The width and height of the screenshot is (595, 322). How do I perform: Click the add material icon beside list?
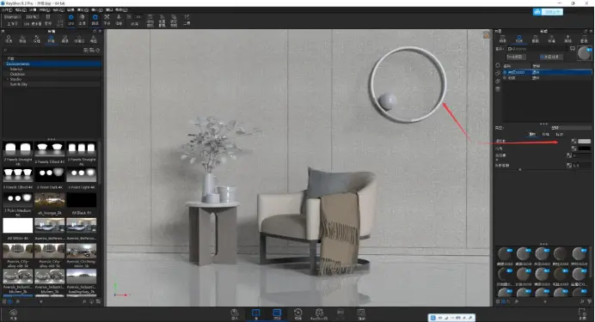pos(498,65)
